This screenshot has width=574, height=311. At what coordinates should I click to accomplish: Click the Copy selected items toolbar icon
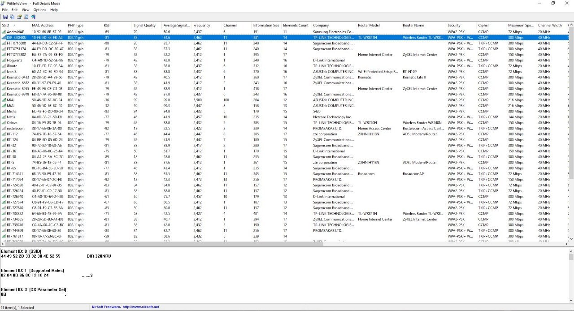[x=12, y=17]
